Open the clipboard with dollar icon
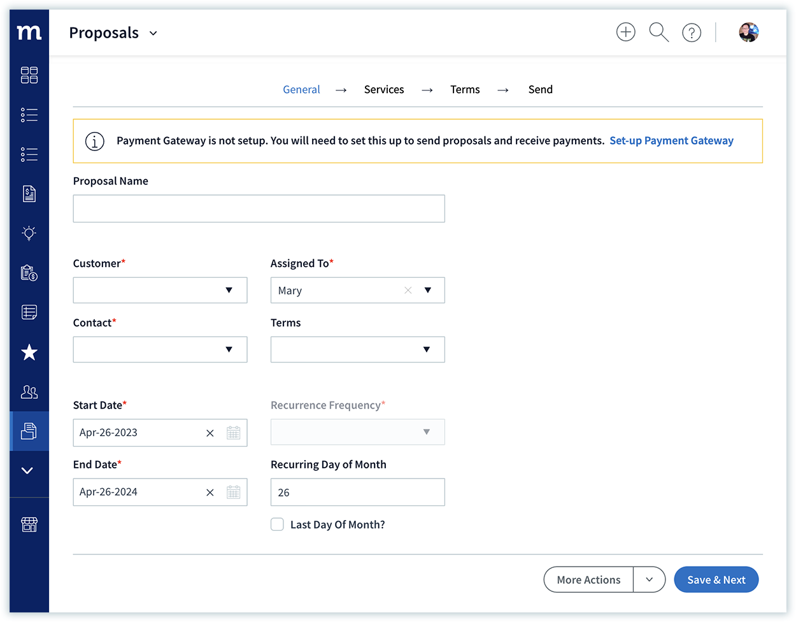The height and width of the screenshot is (622, 796). point(29,273)
